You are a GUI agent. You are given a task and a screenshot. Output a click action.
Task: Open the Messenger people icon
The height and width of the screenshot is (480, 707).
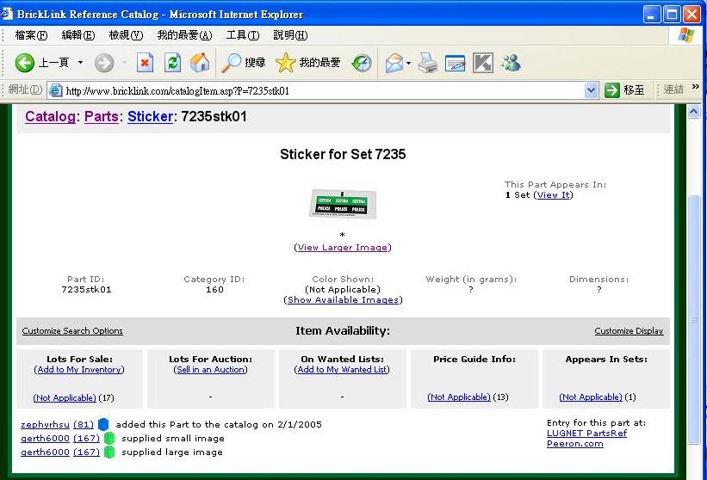(511, 63)
